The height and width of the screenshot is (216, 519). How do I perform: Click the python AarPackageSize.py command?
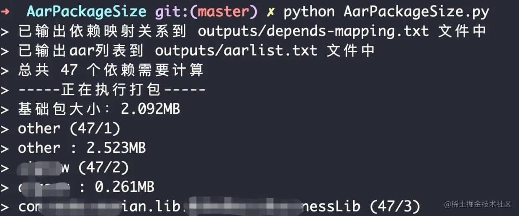(x=386, y=12)
